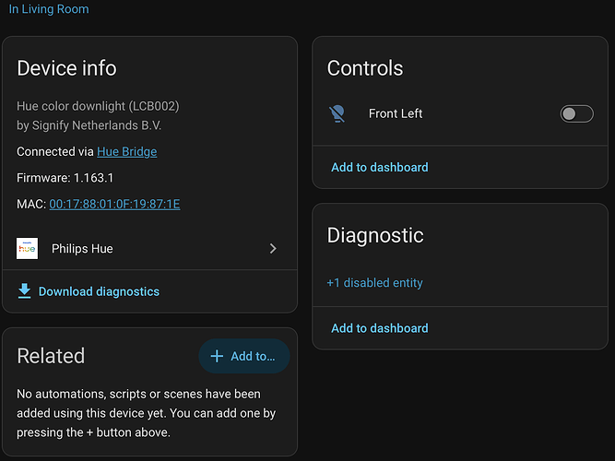Click the Front Left light-off bulb icon
Viewport: 615px width, 461px height.
tap(337, 113)
